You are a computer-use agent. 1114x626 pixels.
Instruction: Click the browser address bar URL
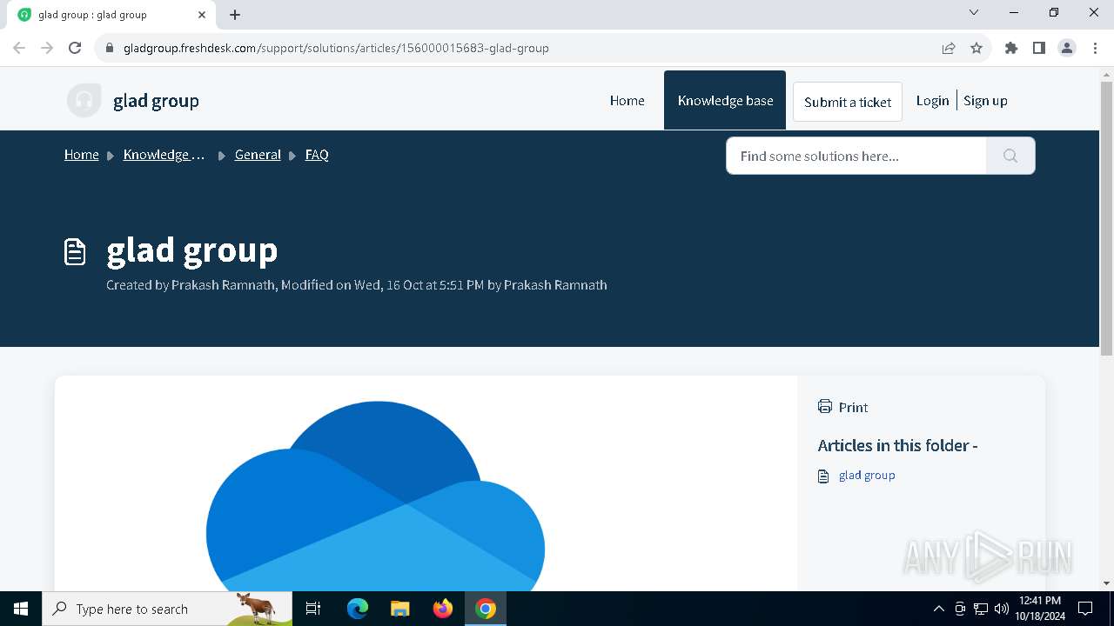click(336, 48)
